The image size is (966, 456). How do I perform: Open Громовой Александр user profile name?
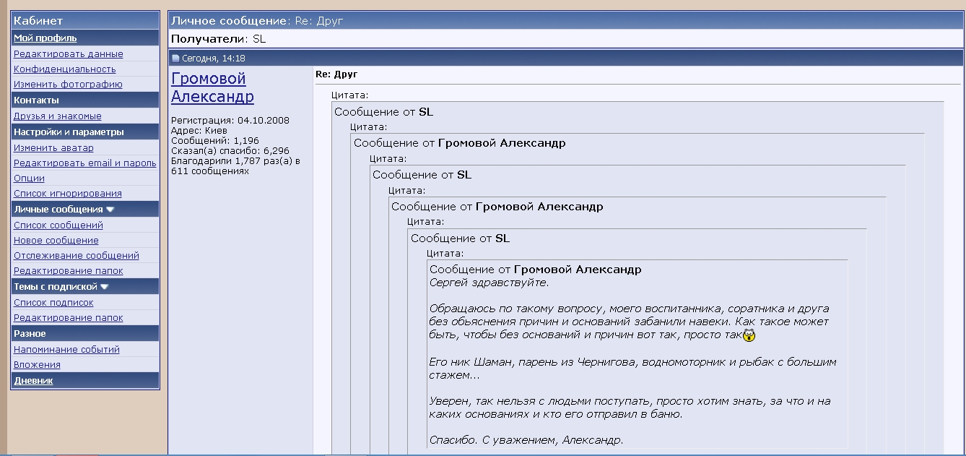212,87
